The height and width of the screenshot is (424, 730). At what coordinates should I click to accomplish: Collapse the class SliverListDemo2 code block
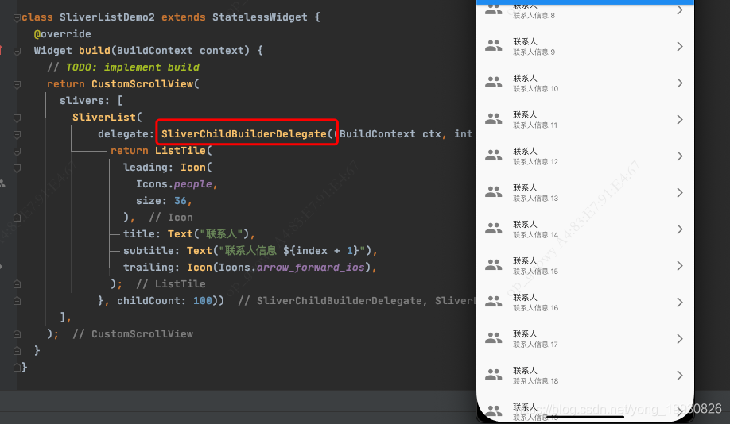17,17
